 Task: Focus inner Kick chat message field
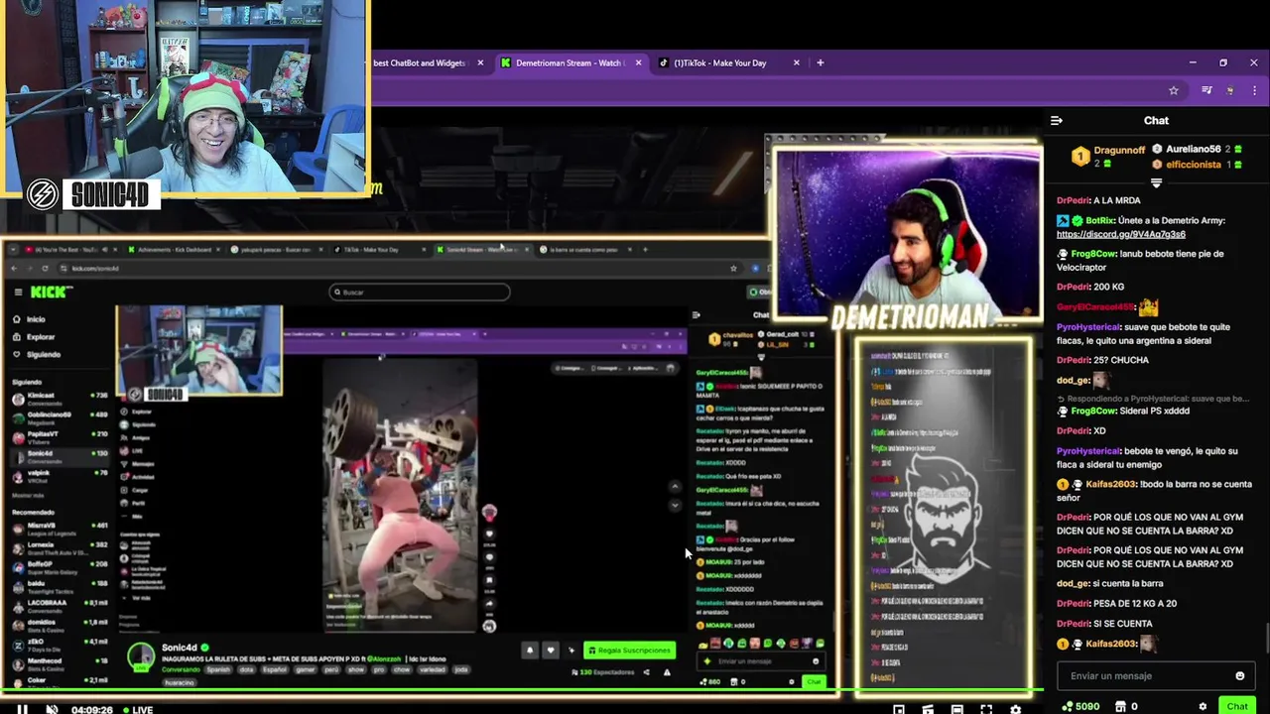click(x=761, y=661)
